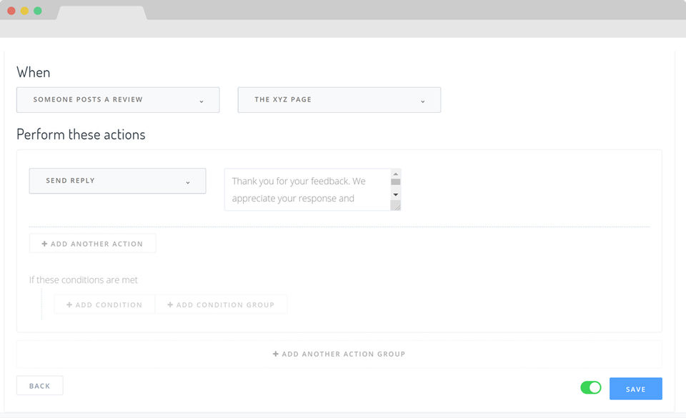Click the Add Another Action Group bar
This screenshot has height=418, width=686.
click(x=339, y=354)
